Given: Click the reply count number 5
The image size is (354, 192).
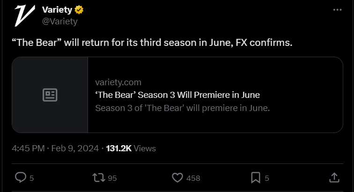Looking at the screenshot, I should tap(32, 178).
